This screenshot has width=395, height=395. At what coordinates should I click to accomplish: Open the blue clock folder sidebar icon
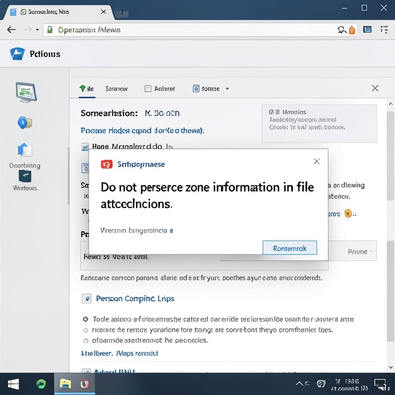tap(25, 123)
